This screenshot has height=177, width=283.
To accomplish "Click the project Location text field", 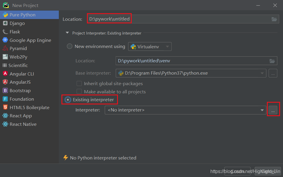I will 179,19.
